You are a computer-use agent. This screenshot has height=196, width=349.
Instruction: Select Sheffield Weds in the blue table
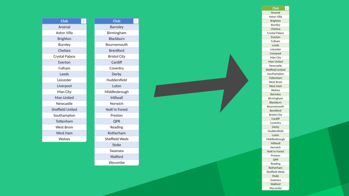point(117,139)
